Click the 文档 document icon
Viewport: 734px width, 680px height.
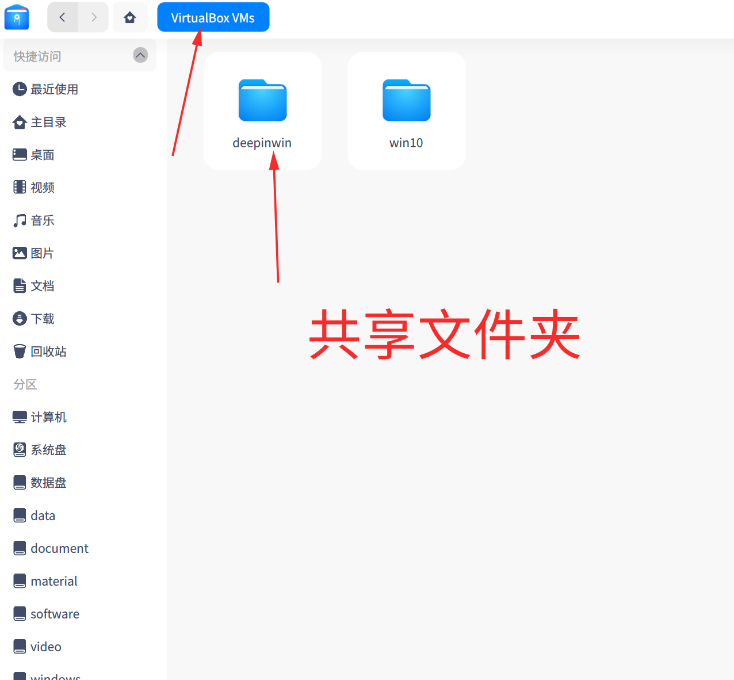20,286
